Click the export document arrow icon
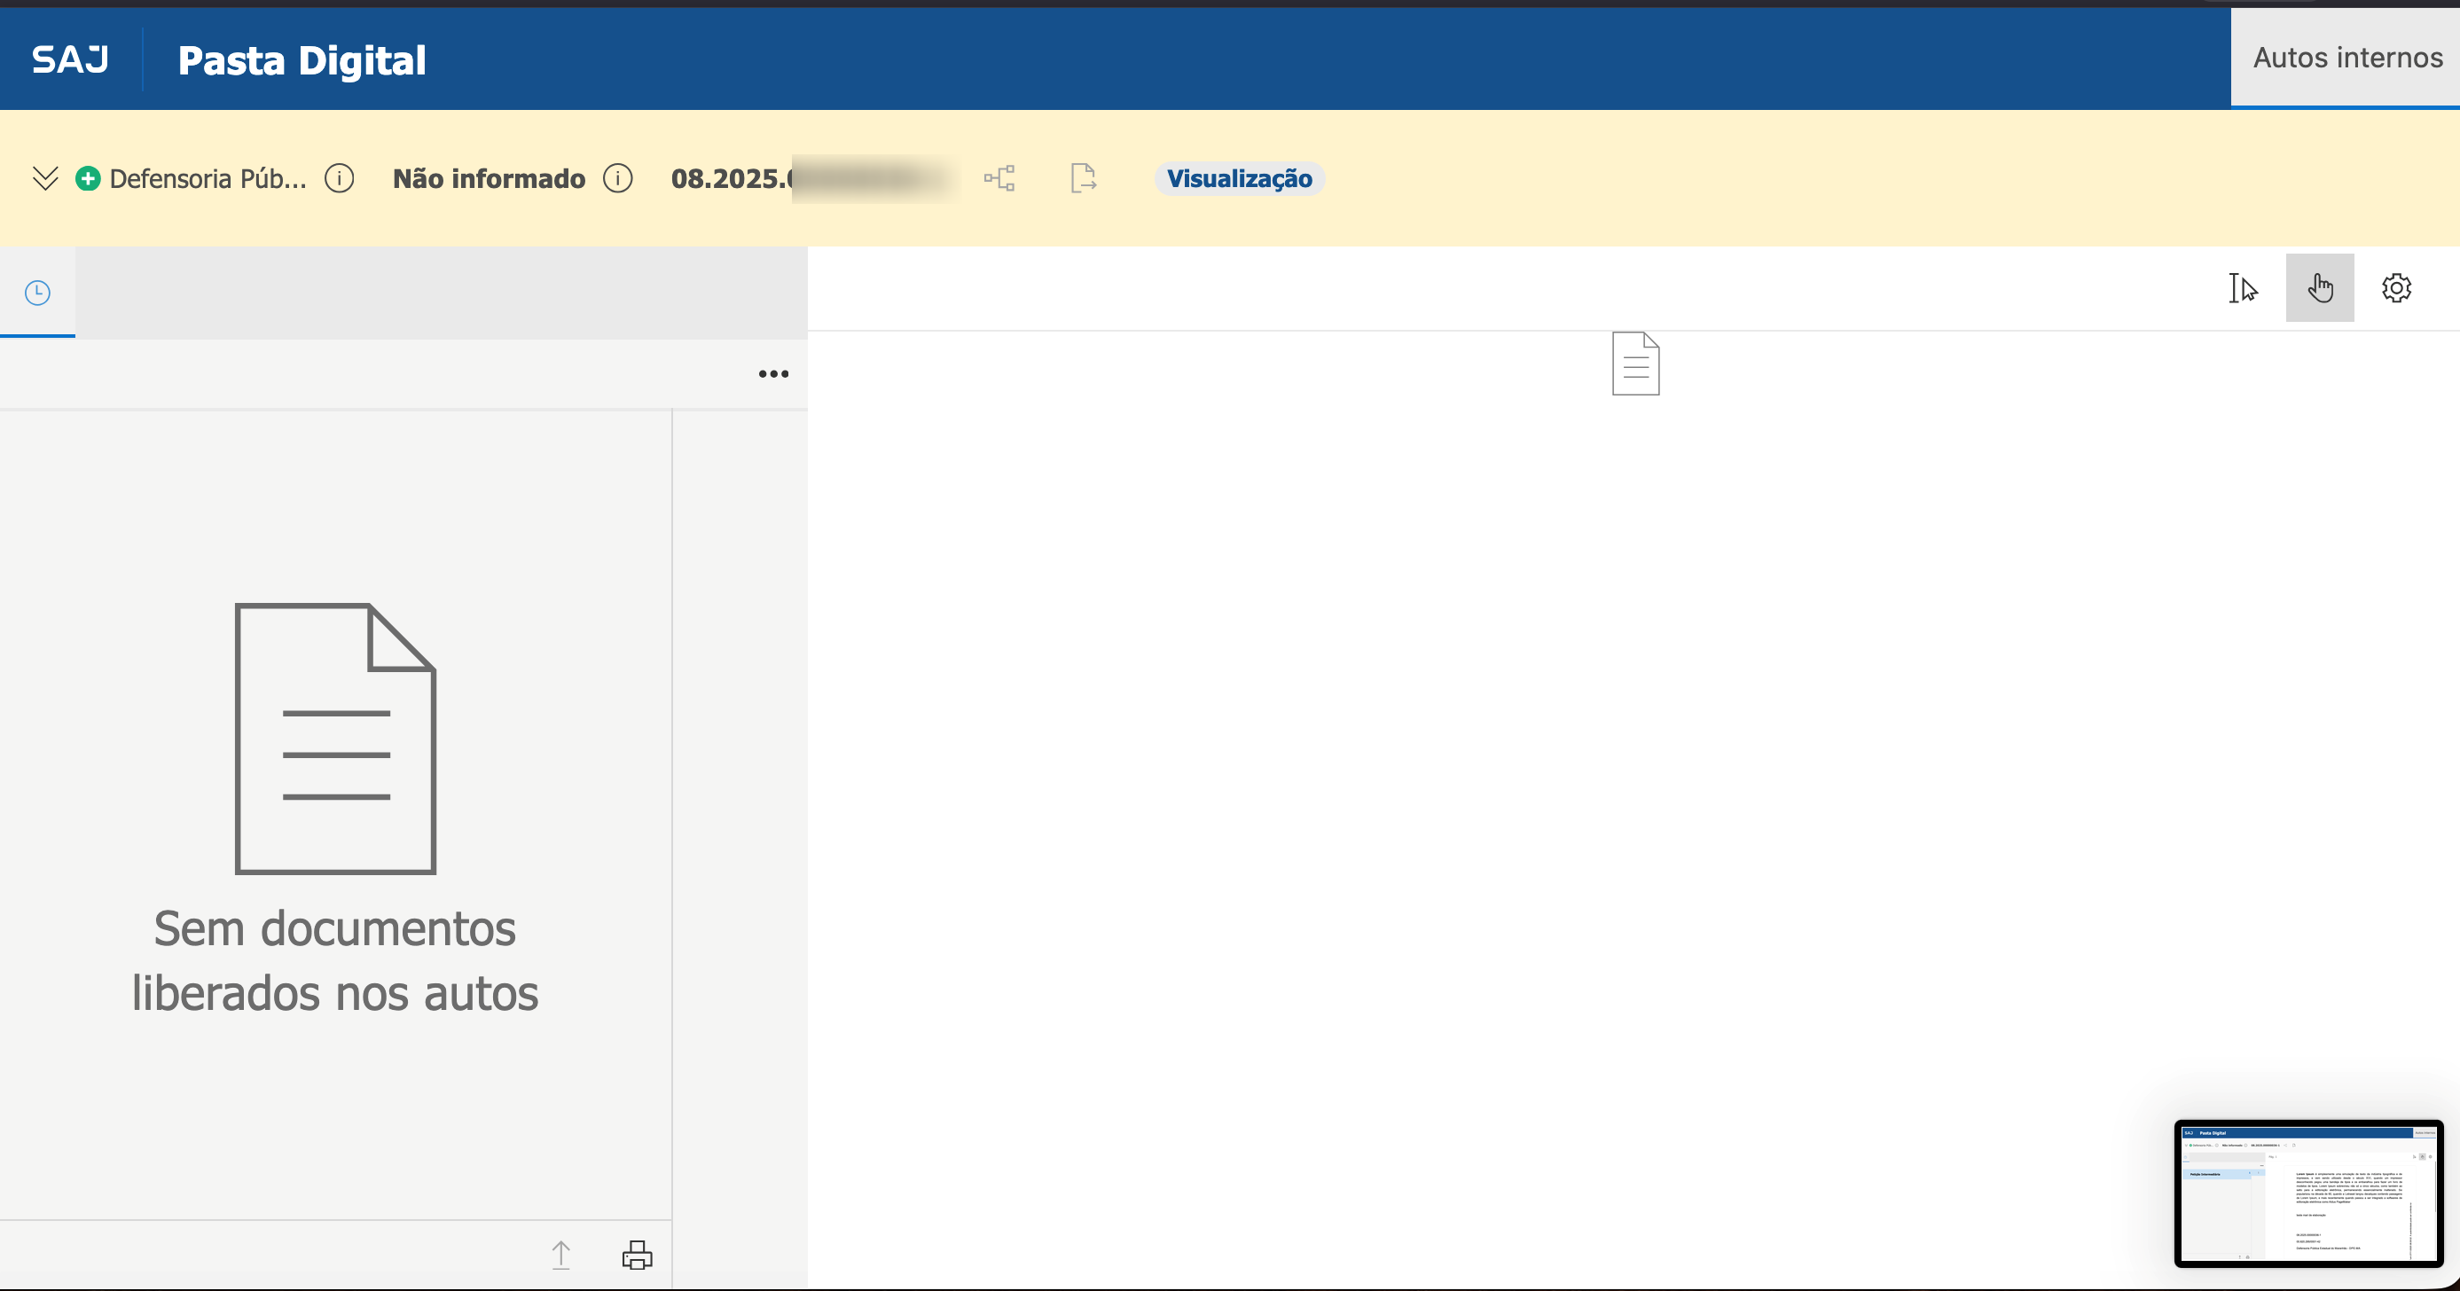This screenshot has height=1291, width=2460. coord(1083,178)
